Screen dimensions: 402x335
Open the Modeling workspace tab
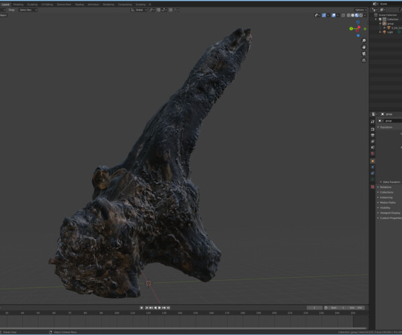[18, 5]
